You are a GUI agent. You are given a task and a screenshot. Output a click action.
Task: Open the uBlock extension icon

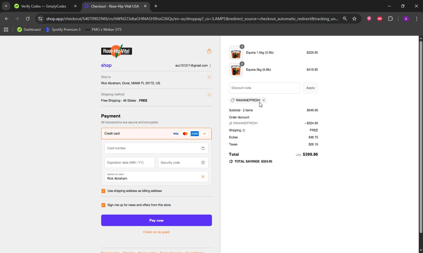pos(369,19)
